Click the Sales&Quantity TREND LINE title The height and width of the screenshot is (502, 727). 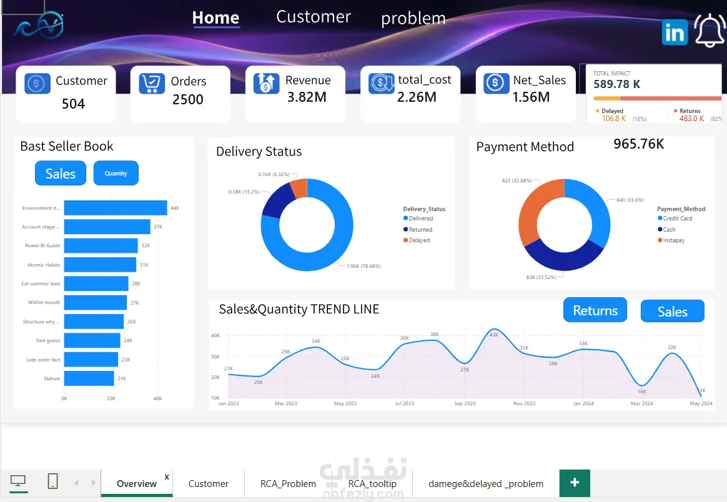(299, 309)
